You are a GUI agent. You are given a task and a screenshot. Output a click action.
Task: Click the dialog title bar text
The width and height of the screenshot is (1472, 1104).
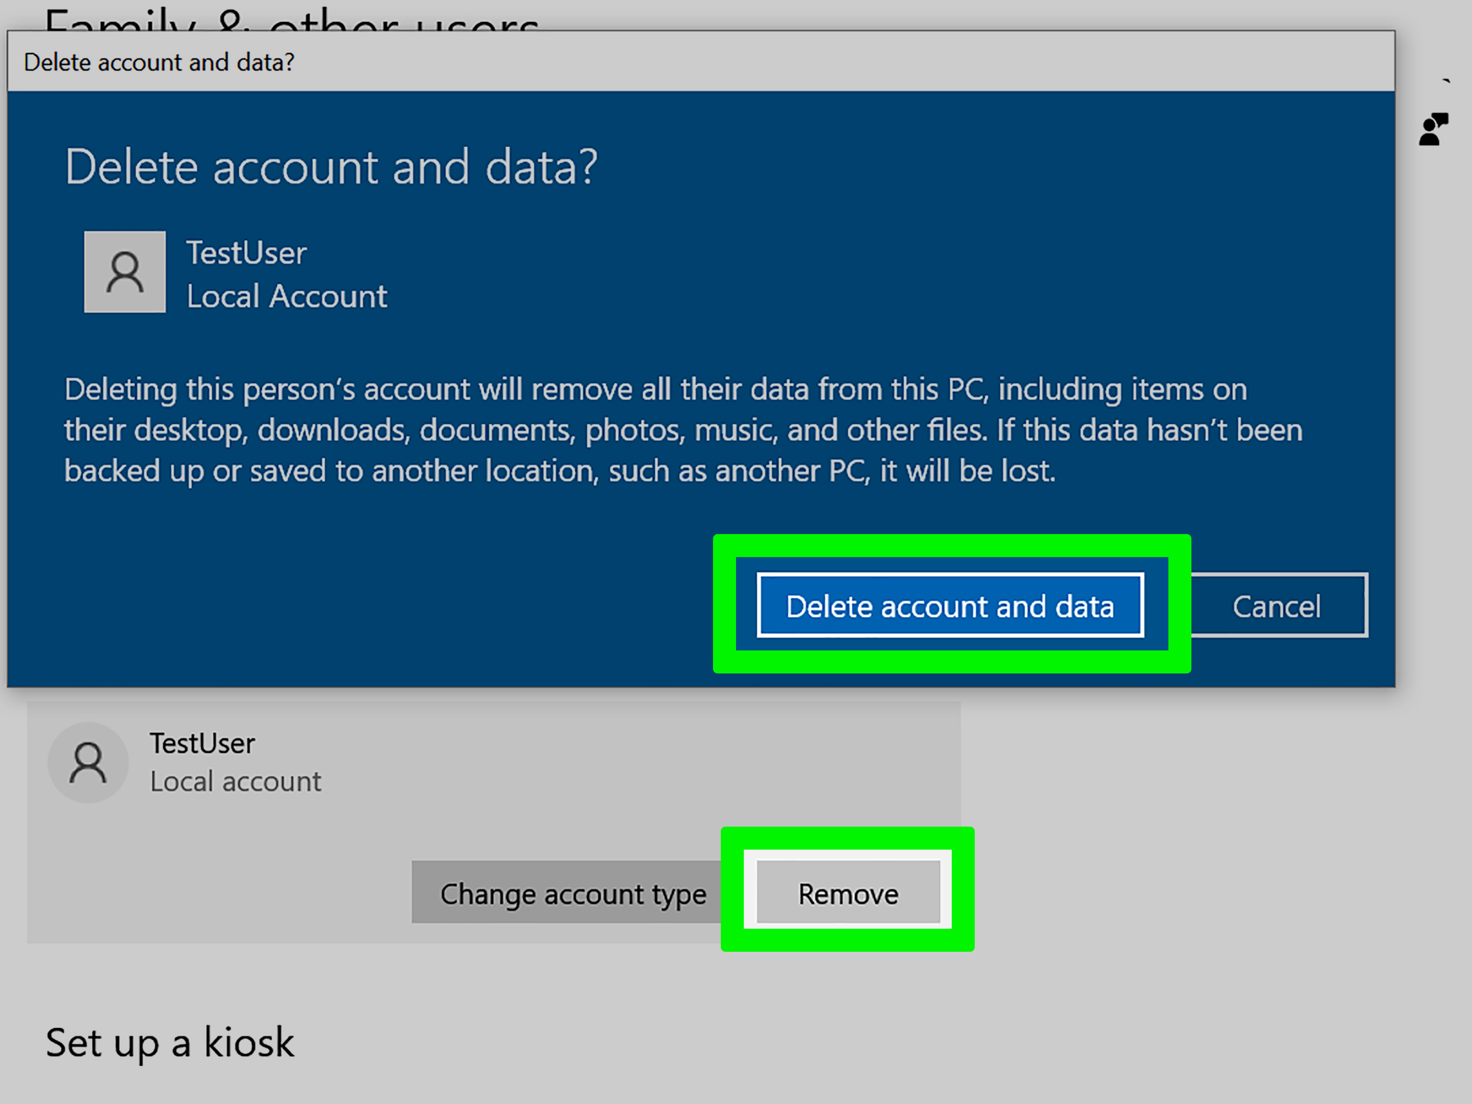click(x=159, y=63)
